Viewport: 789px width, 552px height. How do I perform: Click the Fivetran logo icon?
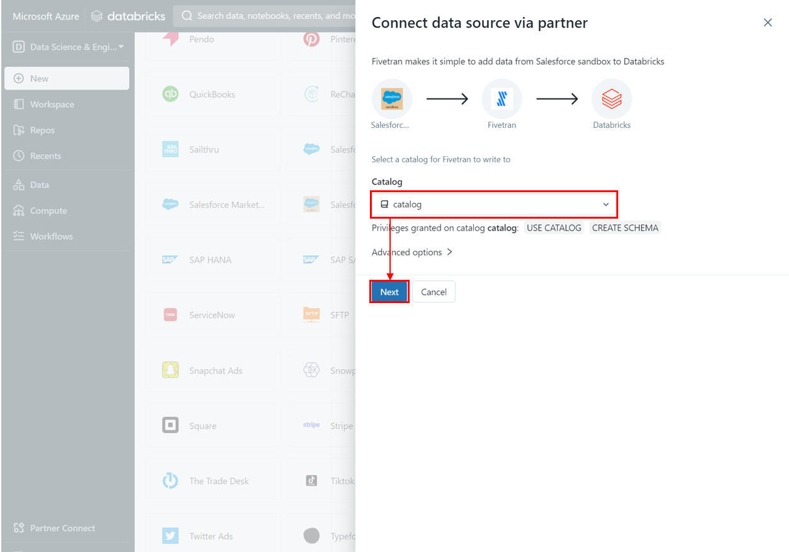pos(502,99)
